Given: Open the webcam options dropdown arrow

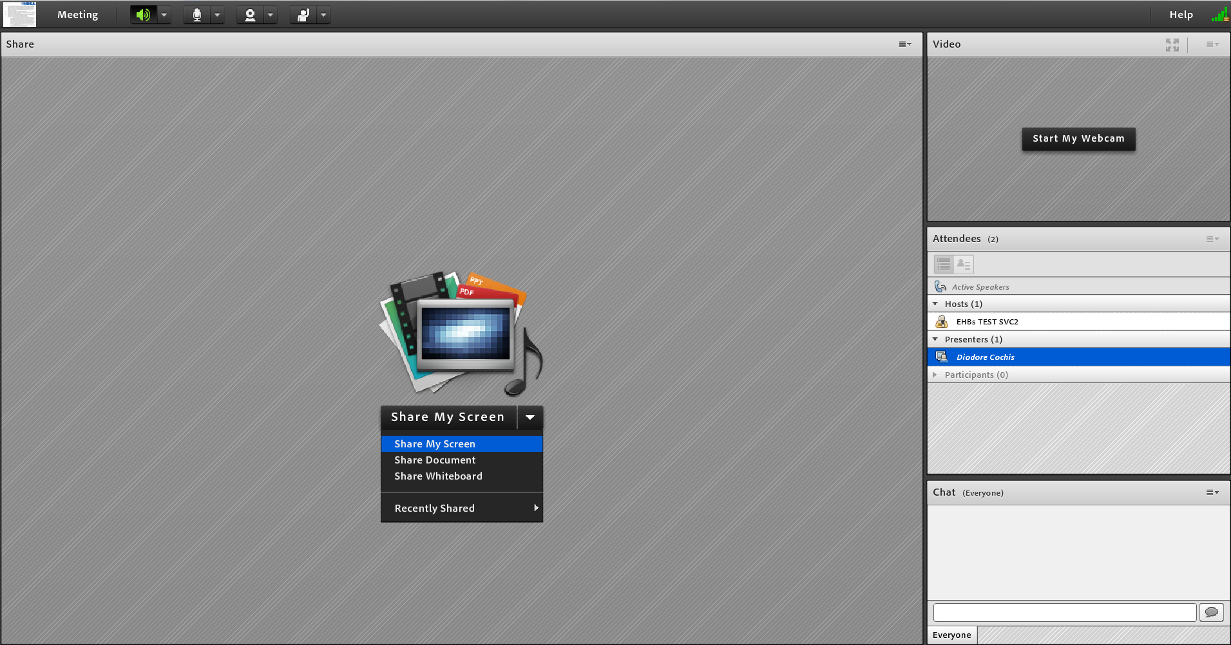Looking at the screenshot, I should click(x=271, y=14).
